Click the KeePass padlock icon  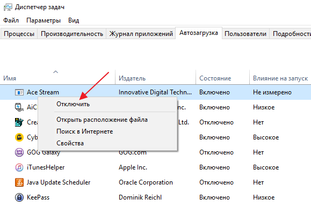(19, 197)
